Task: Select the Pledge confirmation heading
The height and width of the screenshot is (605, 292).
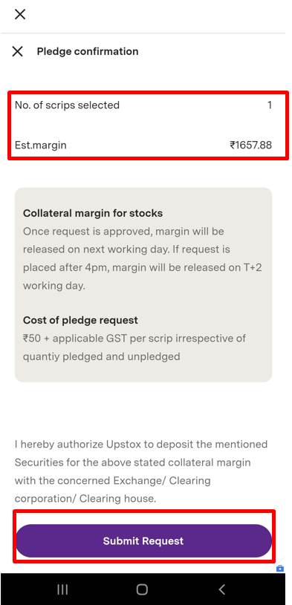Action: [88, 51]
